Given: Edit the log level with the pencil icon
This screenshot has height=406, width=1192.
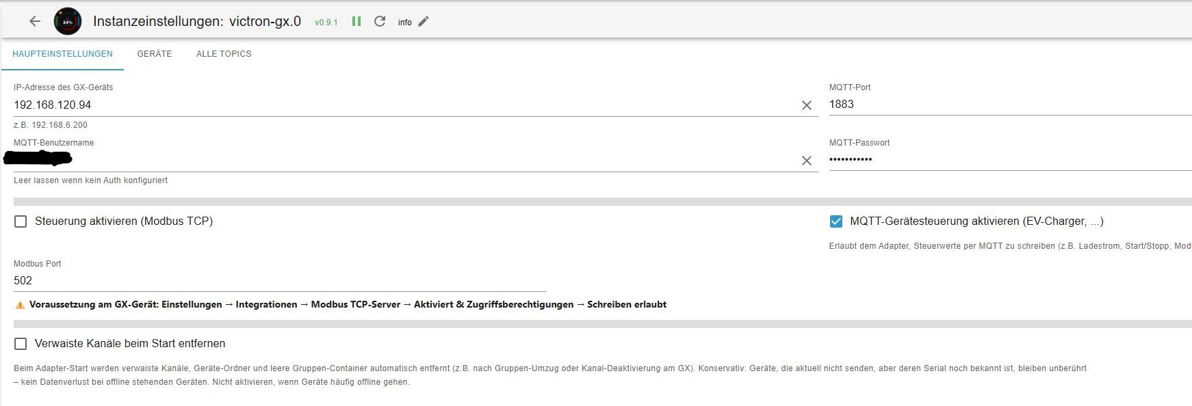Looking at the screenshot, I should tap(424, 21).
